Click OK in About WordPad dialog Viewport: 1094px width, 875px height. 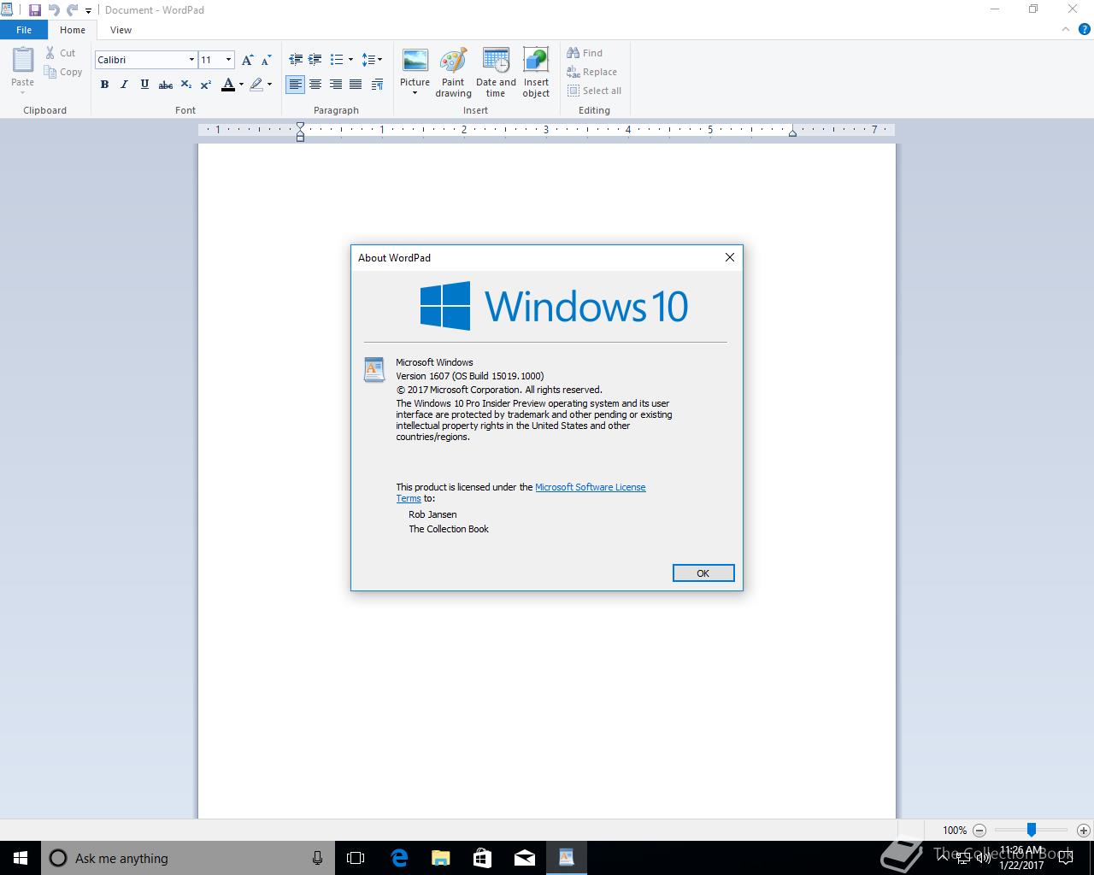(703, 573)
